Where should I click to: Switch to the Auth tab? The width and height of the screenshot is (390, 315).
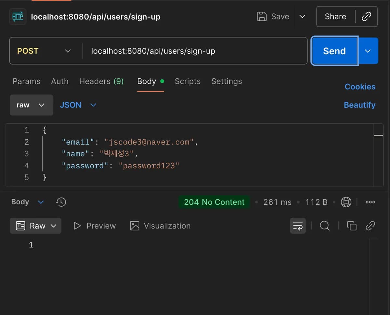click(60, 81)
